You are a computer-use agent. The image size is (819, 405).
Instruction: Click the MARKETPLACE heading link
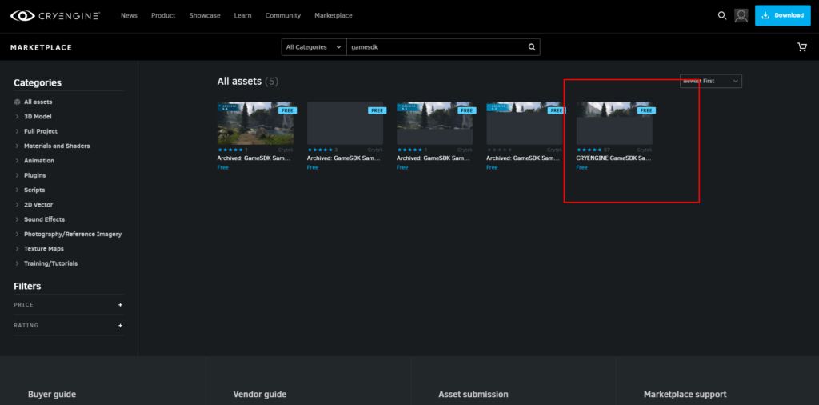(x=42, y=47)
